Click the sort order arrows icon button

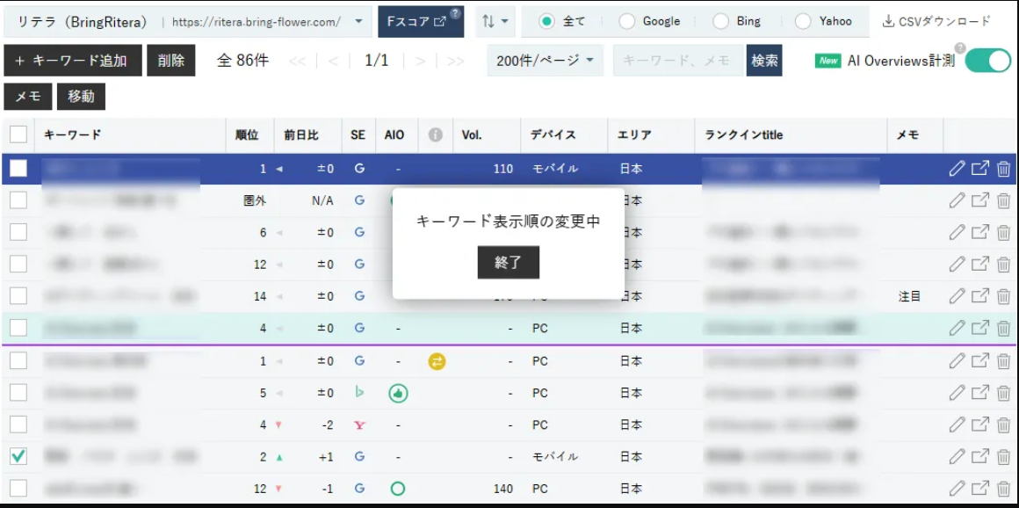(x=494, y=21)
